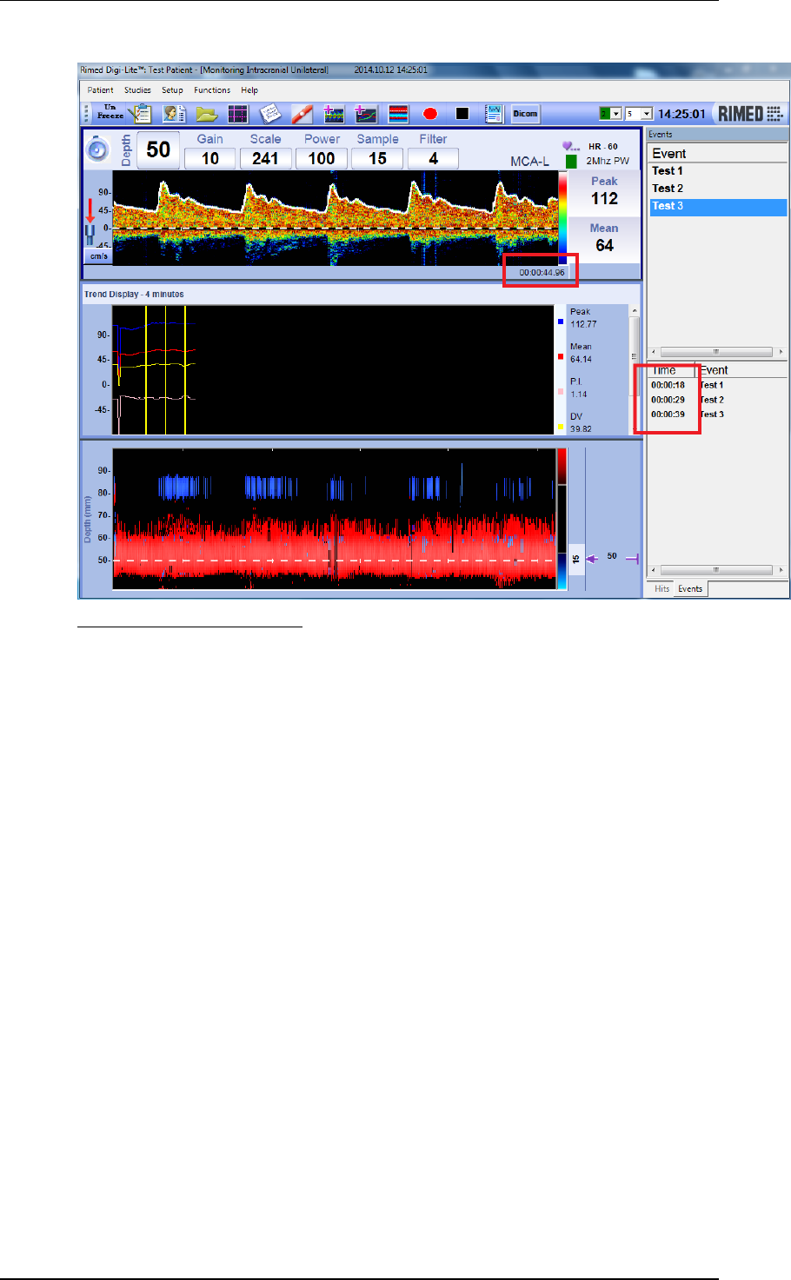This screenshot has height=1280, width=791.
Task: Click the Depth value field showing 50
Action: tap(158, 149)
